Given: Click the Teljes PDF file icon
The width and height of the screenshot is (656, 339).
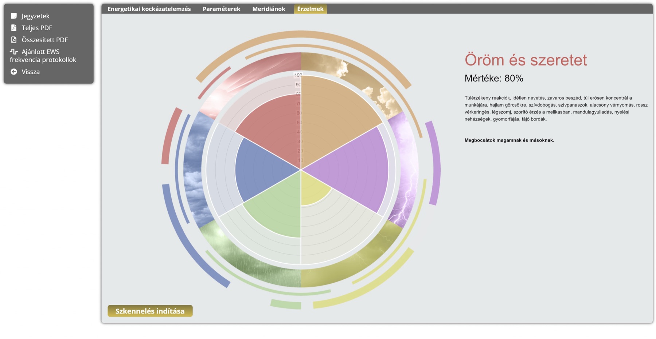Looking at the screenshot, I should (x=14, y=28).
